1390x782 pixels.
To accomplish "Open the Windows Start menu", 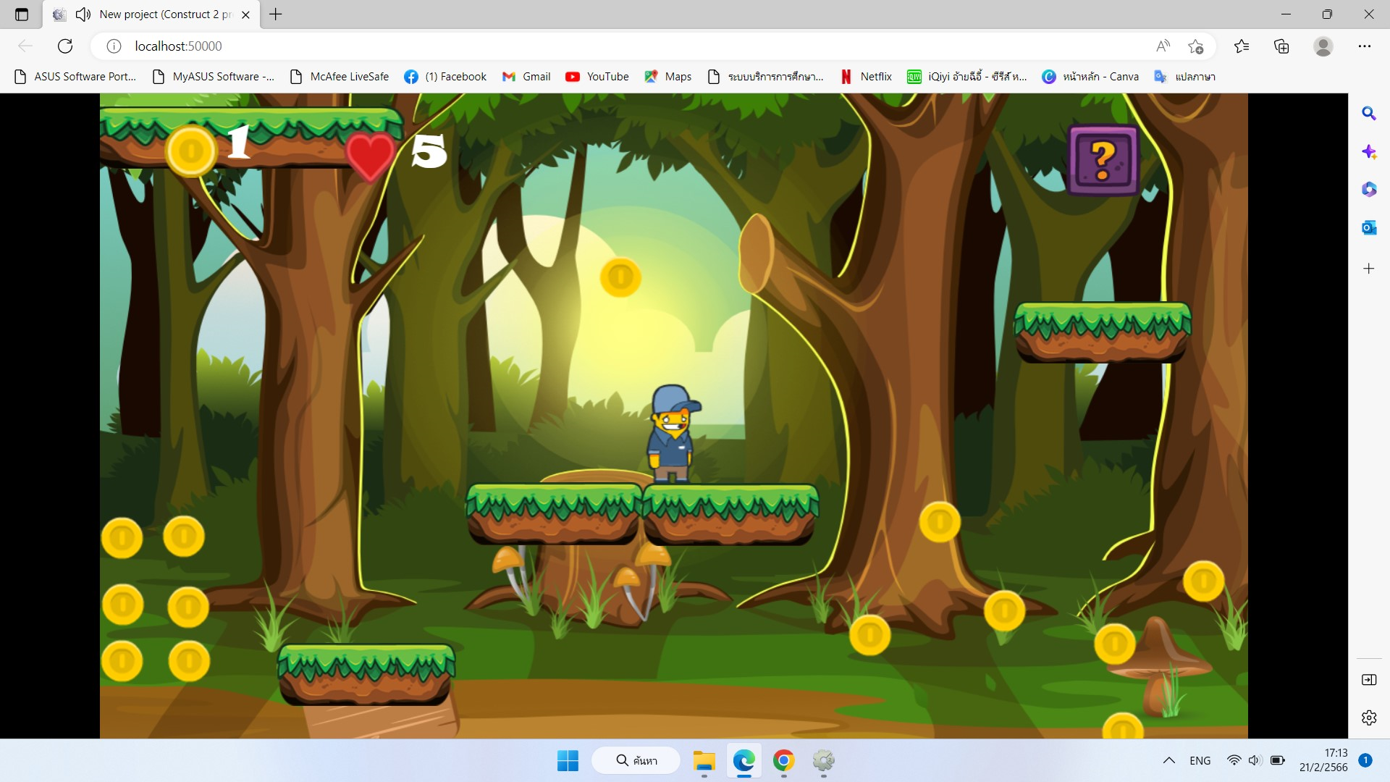I will tap(568, 761).
